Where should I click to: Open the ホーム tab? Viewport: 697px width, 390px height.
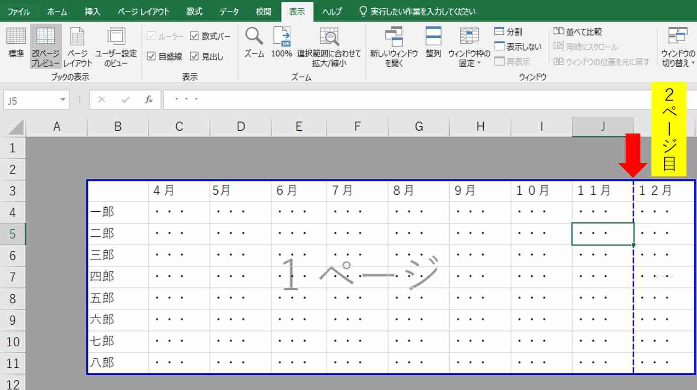click(x=57, y=12)
